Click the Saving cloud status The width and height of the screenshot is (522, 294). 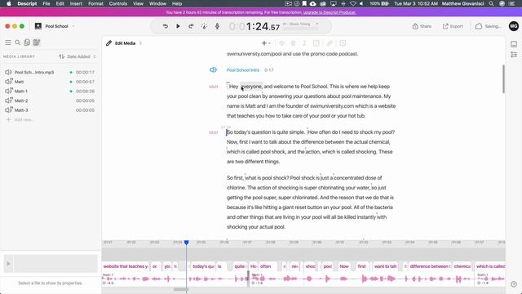pyautogui.click(x=488, y=26)
